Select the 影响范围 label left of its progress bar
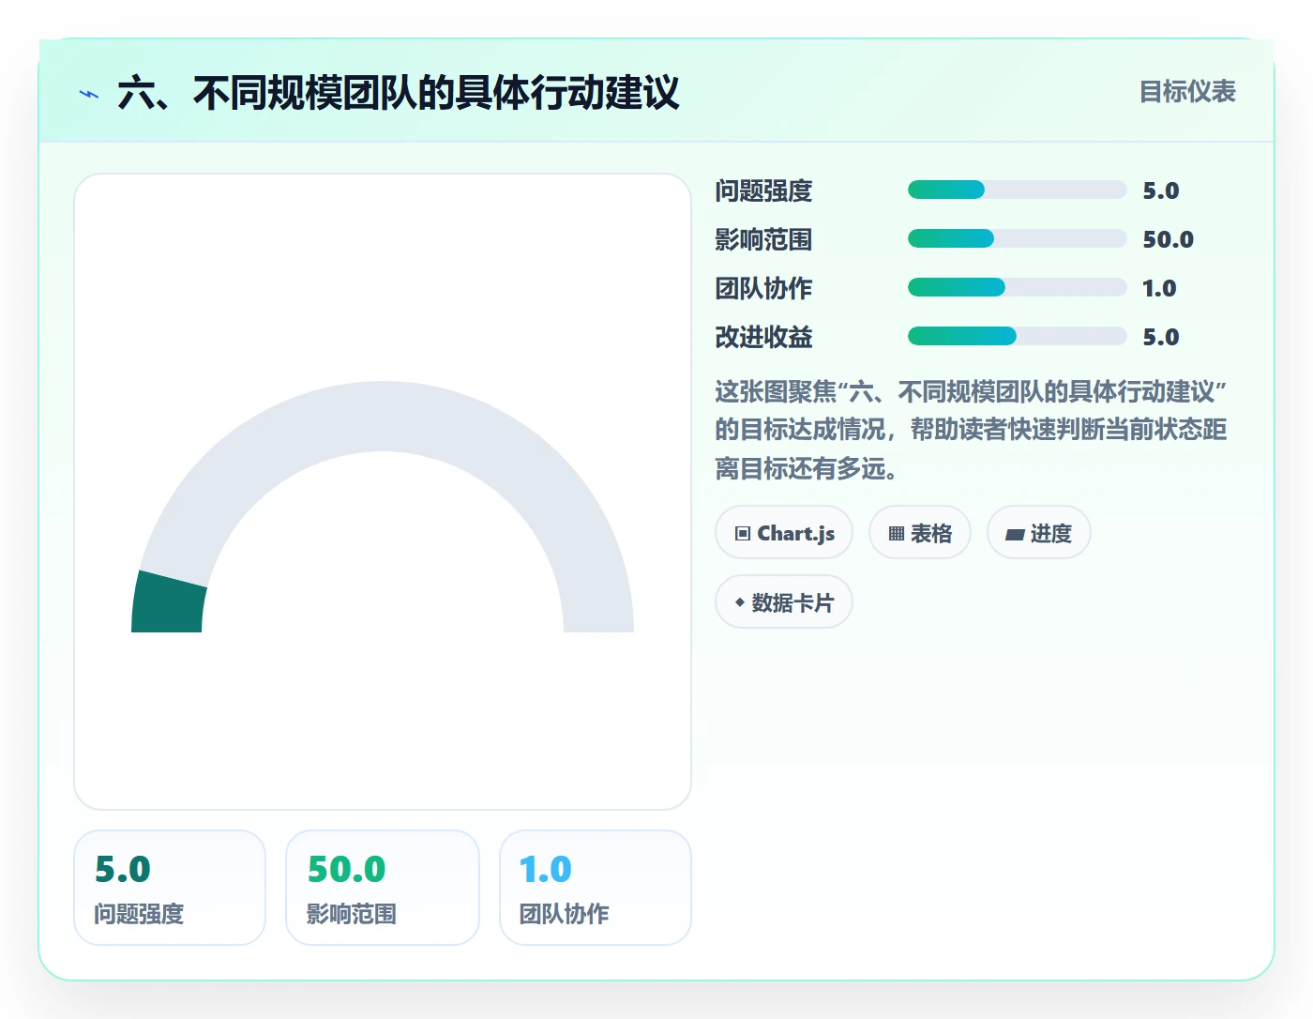 [x=763, y=239]
